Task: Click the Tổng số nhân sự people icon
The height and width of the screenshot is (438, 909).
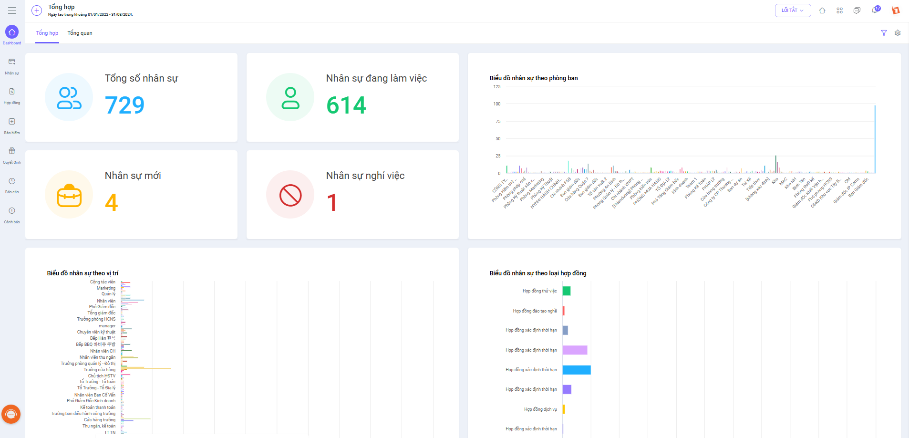Action: [x=69, y=97]
